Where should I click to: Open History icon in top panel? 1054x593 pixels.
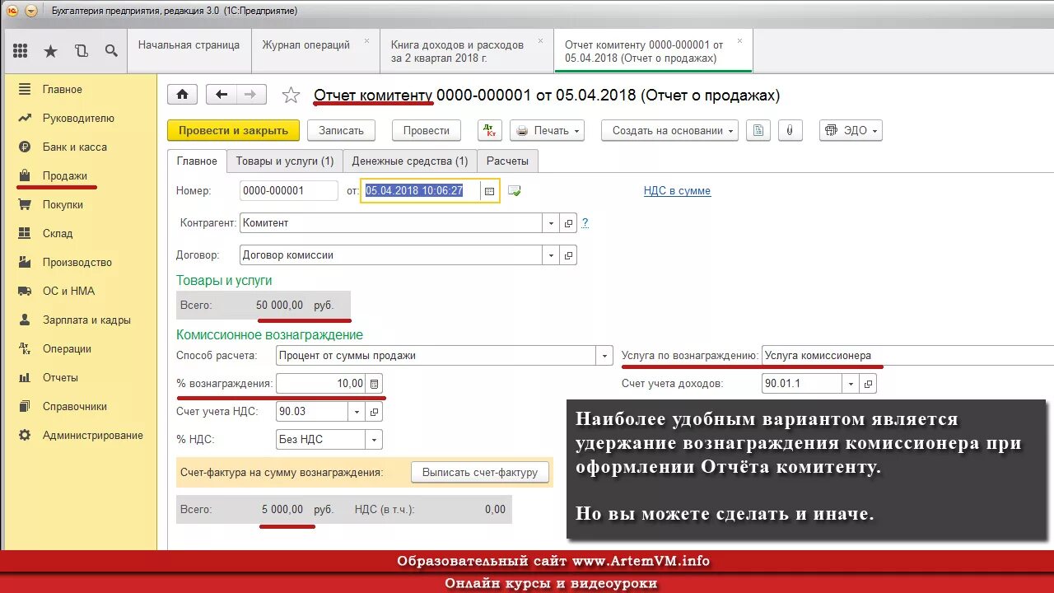81,51
